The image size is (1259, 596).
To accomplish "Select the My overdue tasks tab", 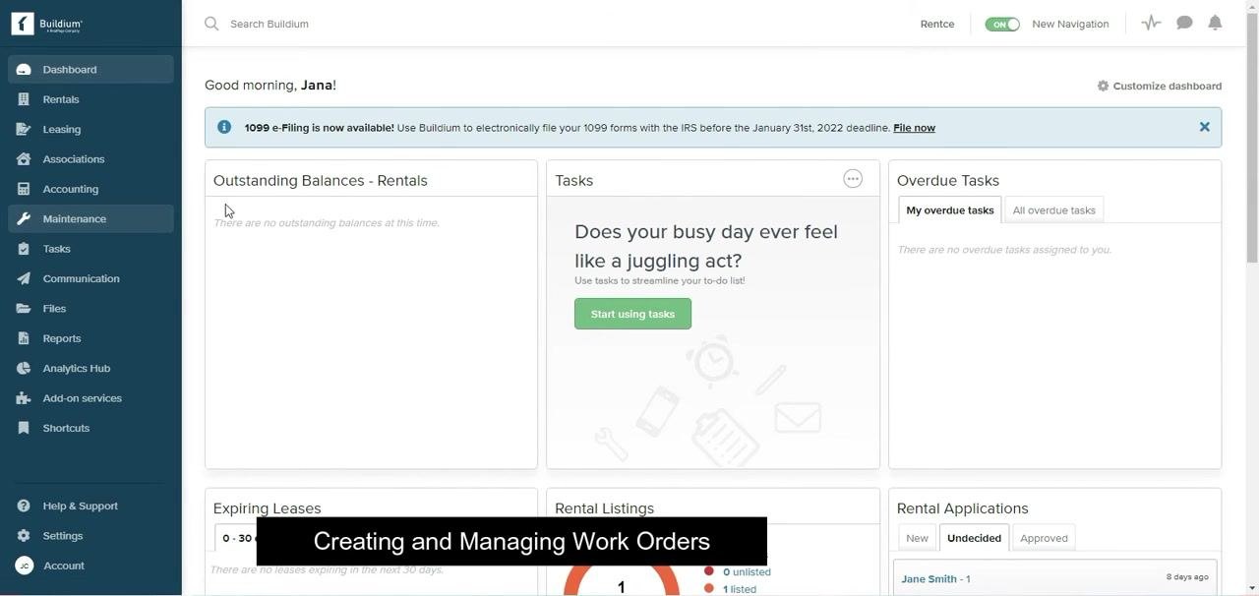I will 950,210.
